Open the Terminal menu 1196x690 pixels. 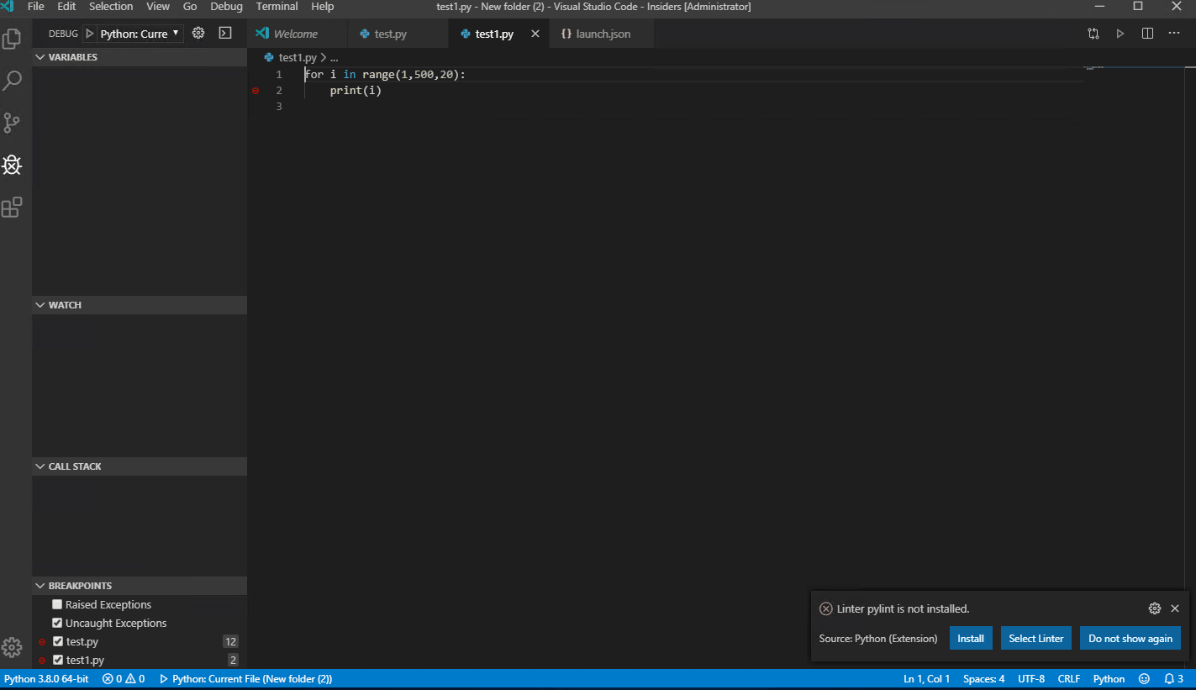[277, 7]
